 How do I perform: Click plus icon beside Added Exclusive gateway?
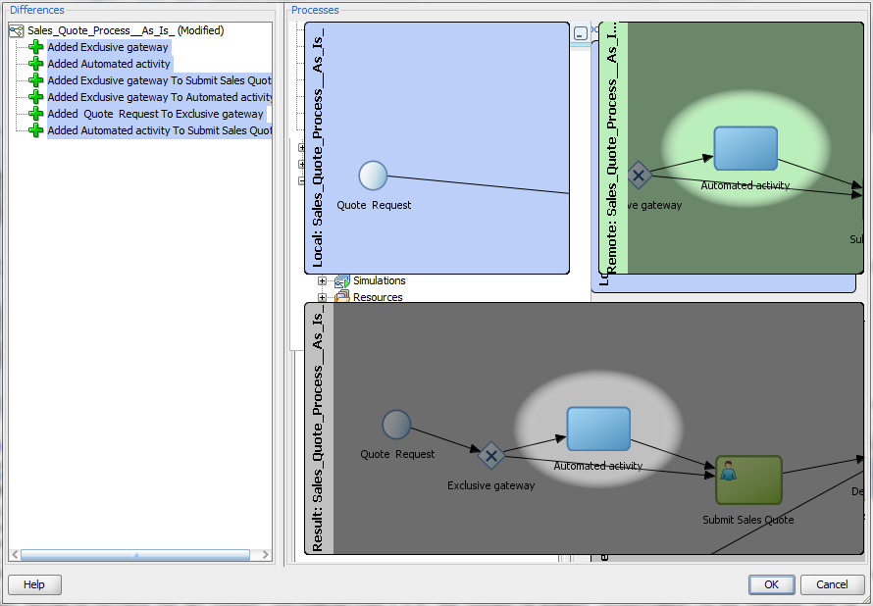[x=36, y=47]
